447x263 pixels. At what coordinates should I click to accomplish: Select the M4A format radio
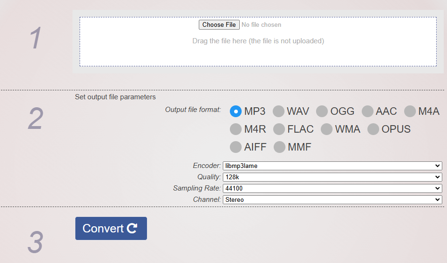pos(410,112)
